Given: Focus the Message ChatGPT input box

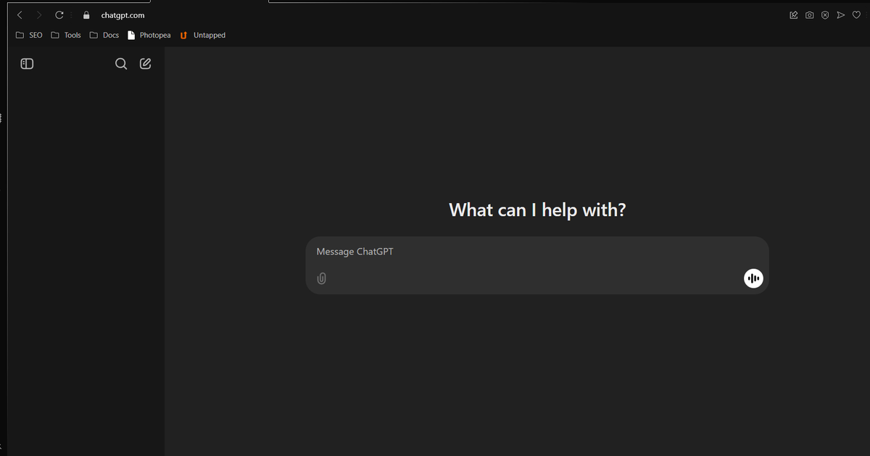Looking at the screenshot, I should pos(537,265).
